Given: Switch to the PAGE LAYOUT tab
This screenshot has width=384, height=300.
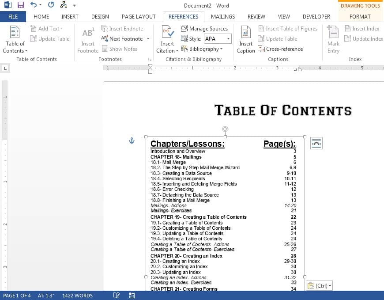Looking at the screenshot, I should 139,16.
